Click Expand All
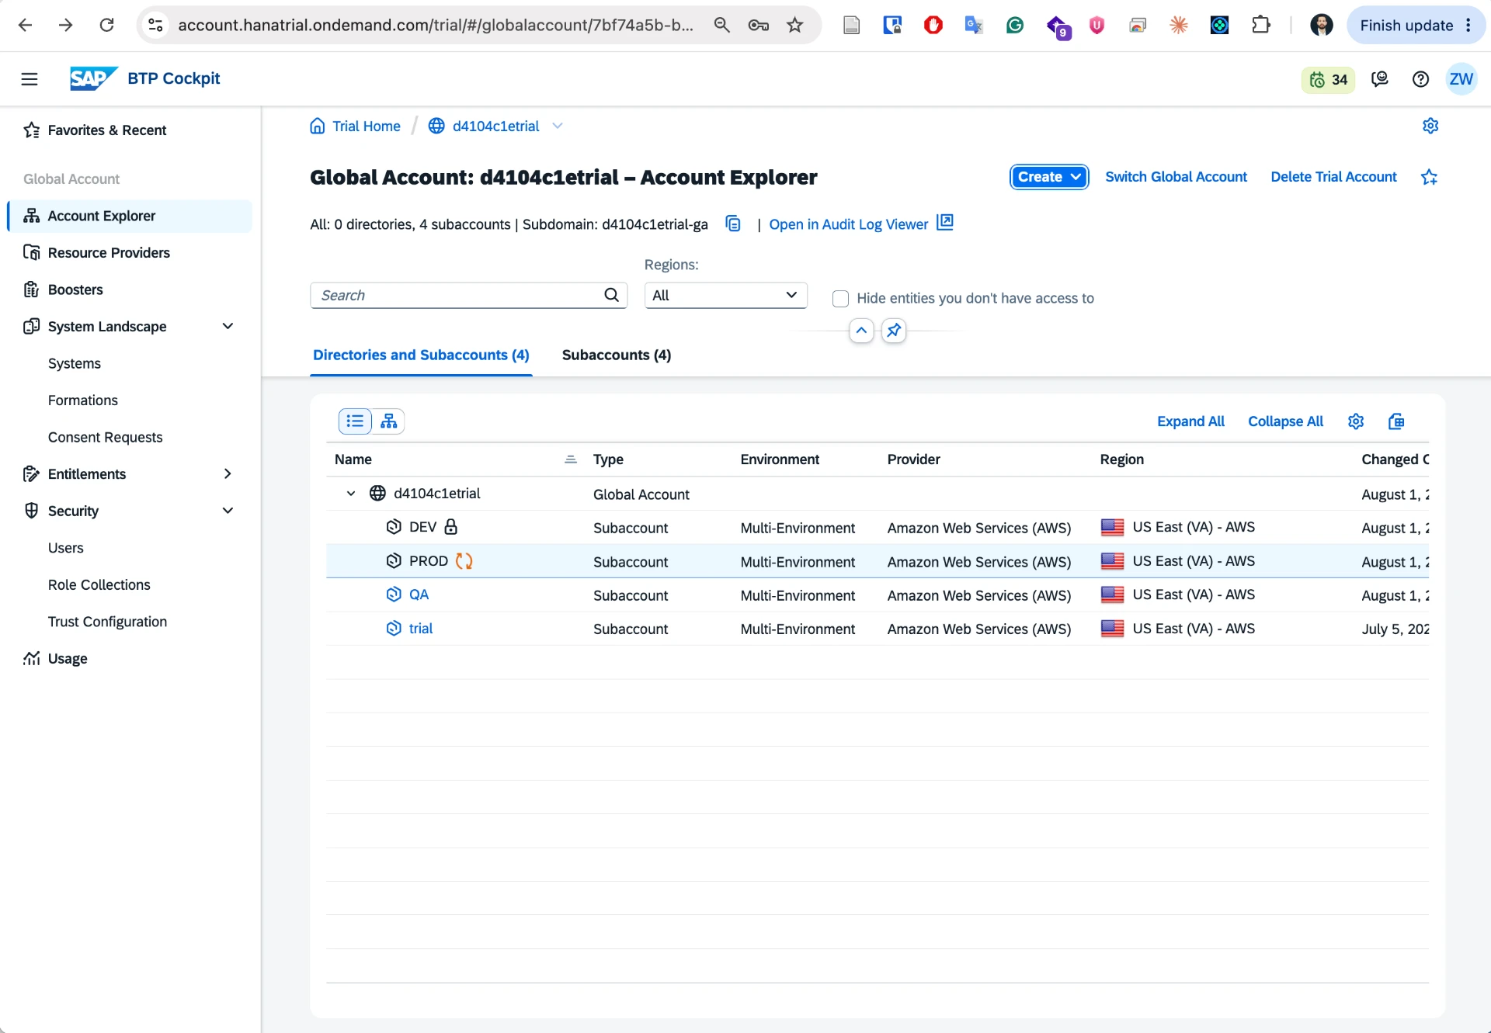Screen dimensions: 1491x1033 pyautogui.click(x=1190, y=421)
